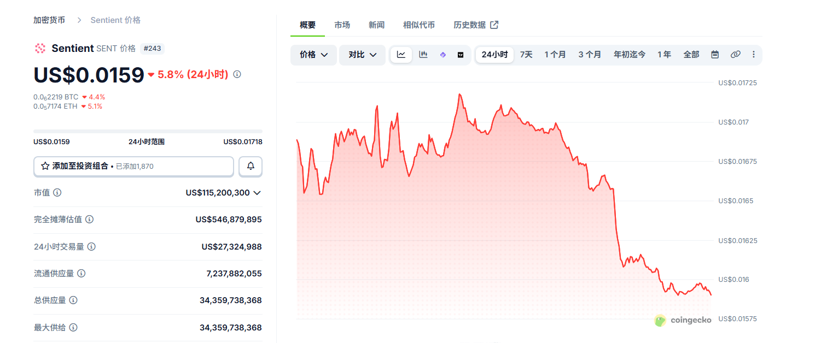Click the star icon in 添加至投资组合
The height and width of the screenshot is (343, 815).
click(x=45, y=166)
